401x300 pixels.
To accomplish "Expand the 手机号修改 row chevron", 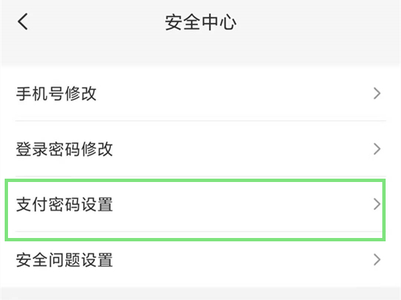I will coord(377,93).
